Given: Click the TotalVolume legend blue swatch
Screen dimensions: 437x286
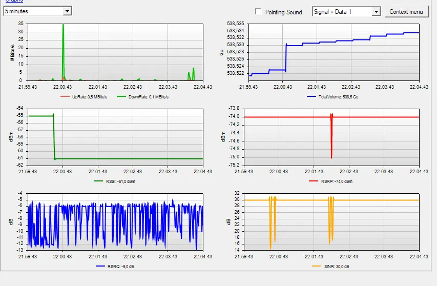Looking at the screenshot, I should (311, 97).
